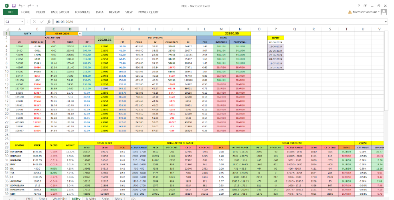The height and width of the screenshot is (200, 394).
Task: Switch to the Watchlist sheet tab
Action: 59,198
